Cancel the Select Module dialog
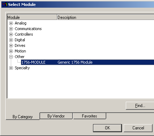The image size is (154, 136). click(138, 128)
